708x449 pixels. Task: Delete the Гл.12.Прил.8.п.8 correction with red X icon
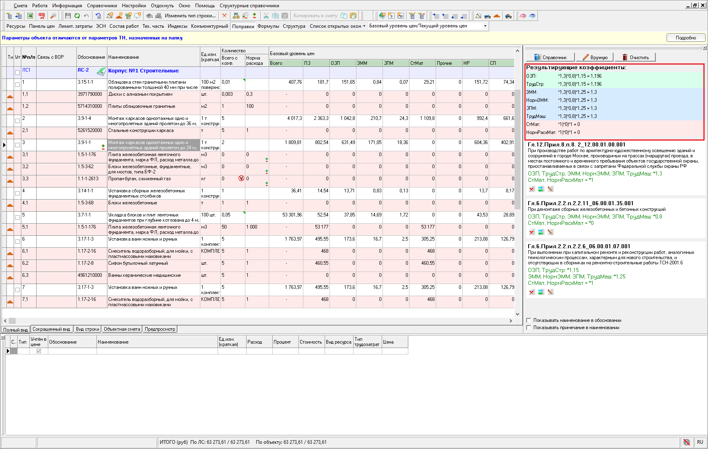[531, 189]
